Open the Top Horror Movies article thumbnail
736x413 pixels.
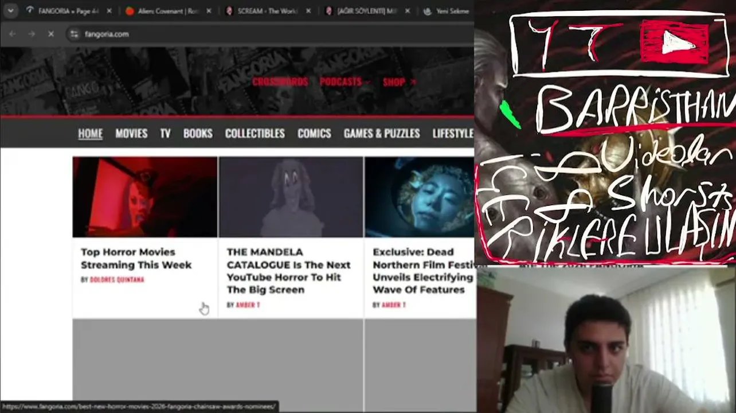(145, 197)
